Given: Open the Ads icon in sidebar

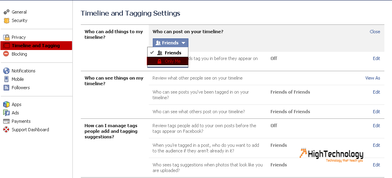Looking at the screenshot, I should tap(6, 113).
